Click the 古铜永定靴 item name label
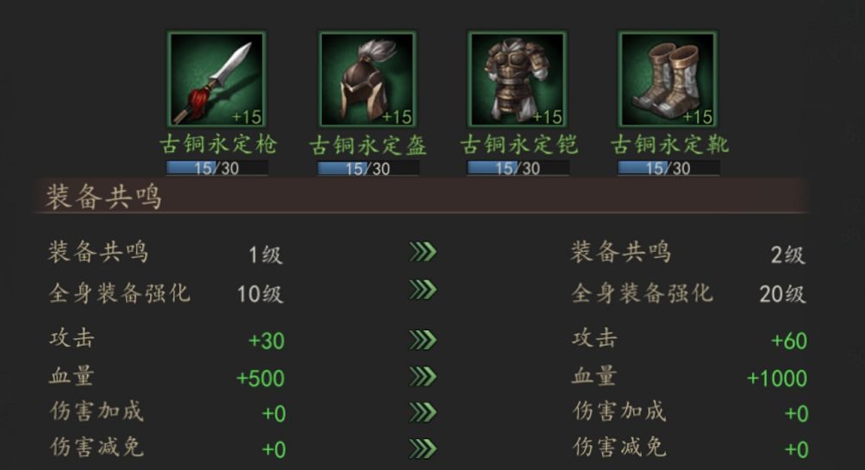The height and width of the screenshot is (470, 865). 669,145
